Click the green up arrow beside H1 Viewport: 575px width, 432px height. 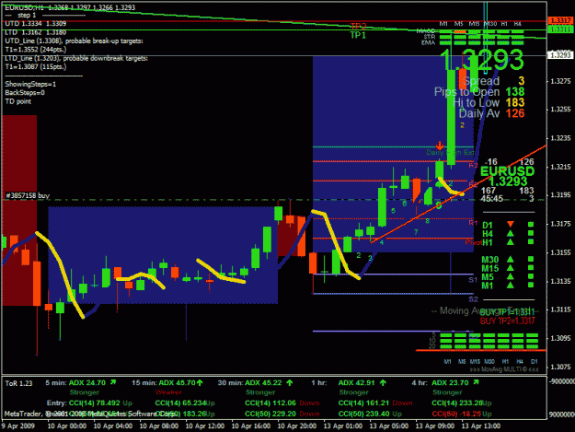tap(510, 242)
